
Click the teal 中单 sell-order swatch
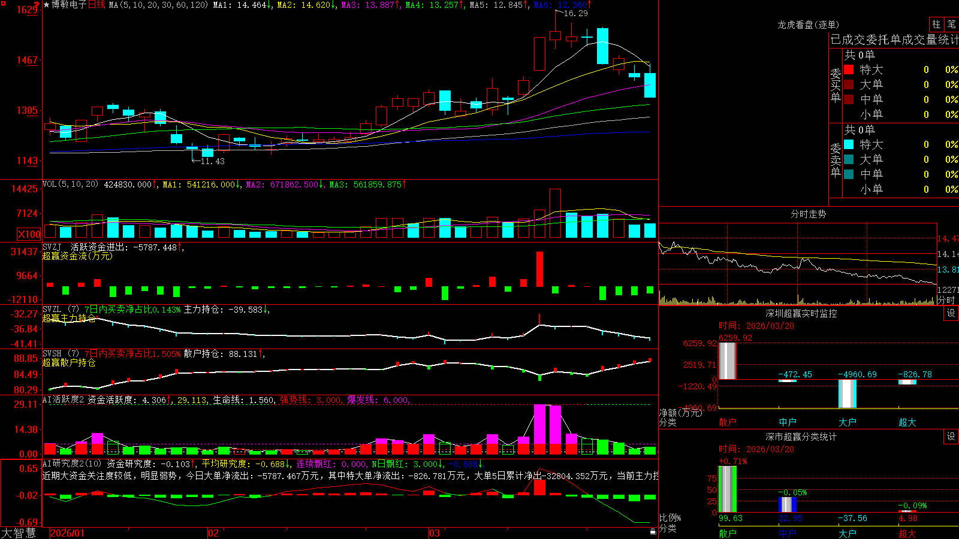click(x=849, y=174)
